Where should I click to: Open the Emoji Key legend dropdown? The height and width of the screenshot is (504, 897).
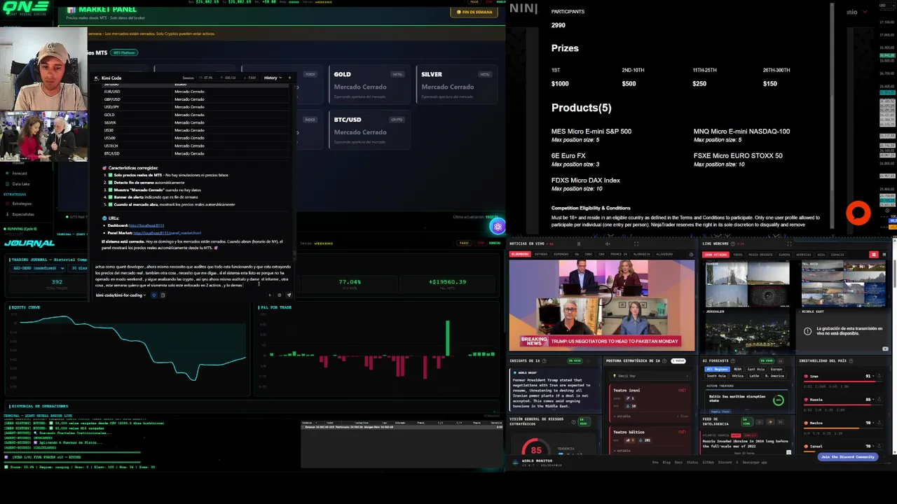pos(650,376)
